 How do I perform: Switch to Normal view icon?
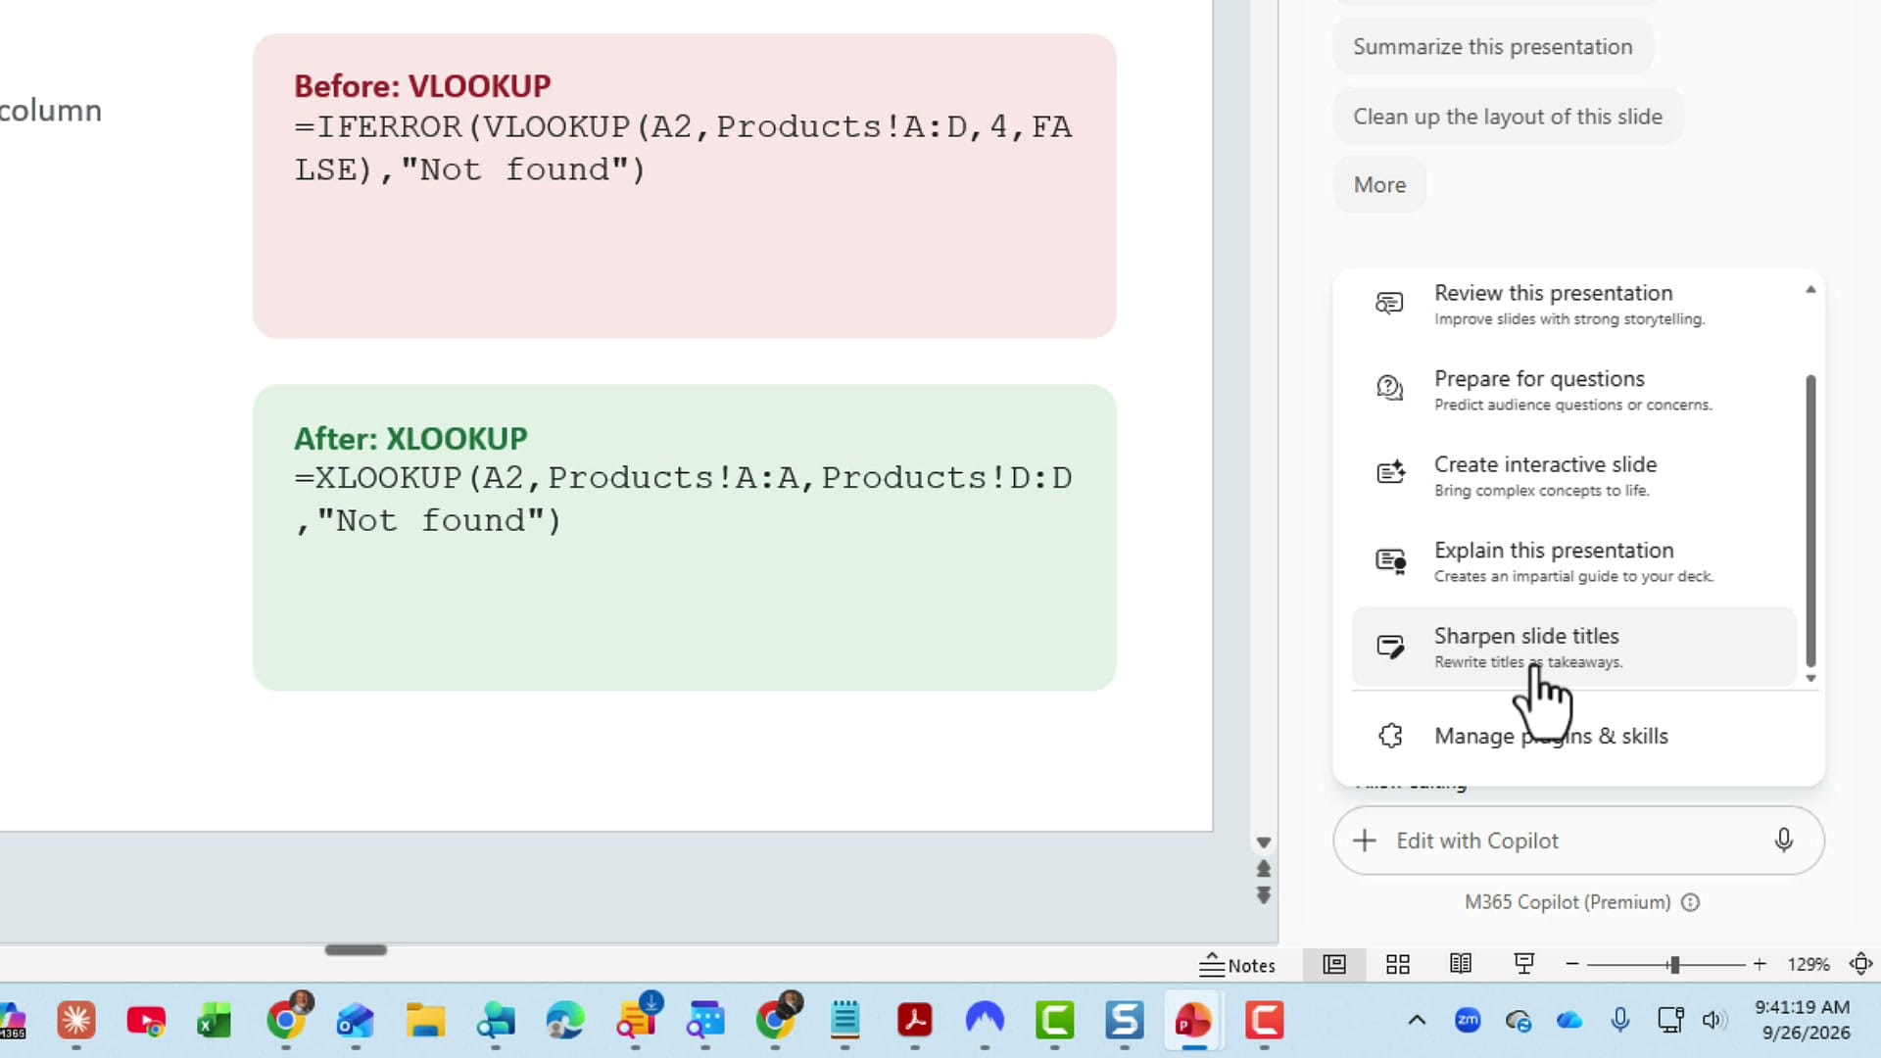point(1334,965)
